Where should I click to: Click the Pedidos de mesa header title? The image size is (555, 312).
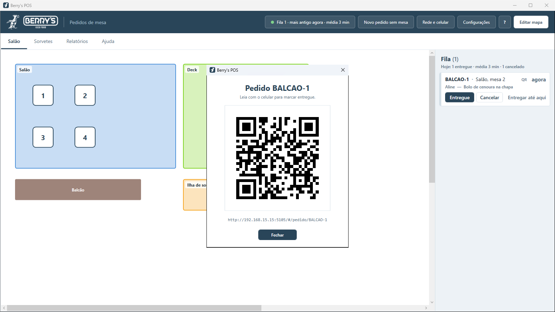(88, 22)
